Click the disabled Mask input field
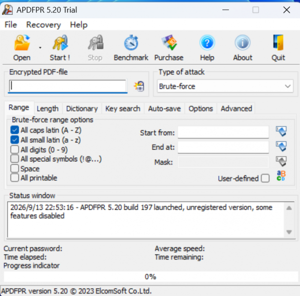 click(223, 162)
